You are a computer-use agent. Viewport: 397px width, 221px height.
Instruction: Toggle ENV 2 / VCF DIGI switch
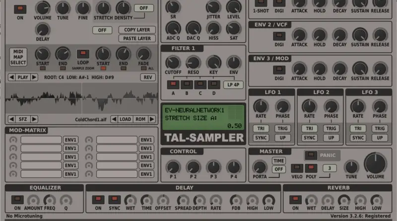(279, 36)
